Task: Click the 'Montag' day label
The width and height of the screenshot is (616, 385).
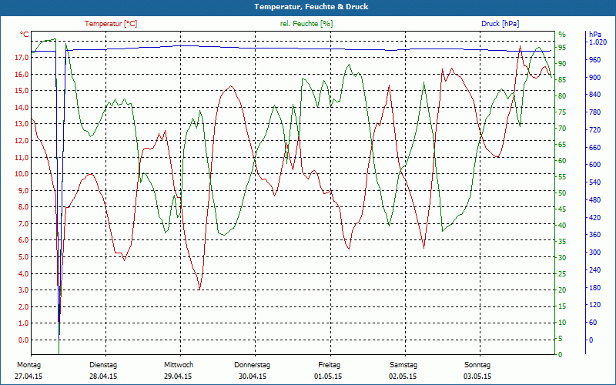Action: [28, 365]
